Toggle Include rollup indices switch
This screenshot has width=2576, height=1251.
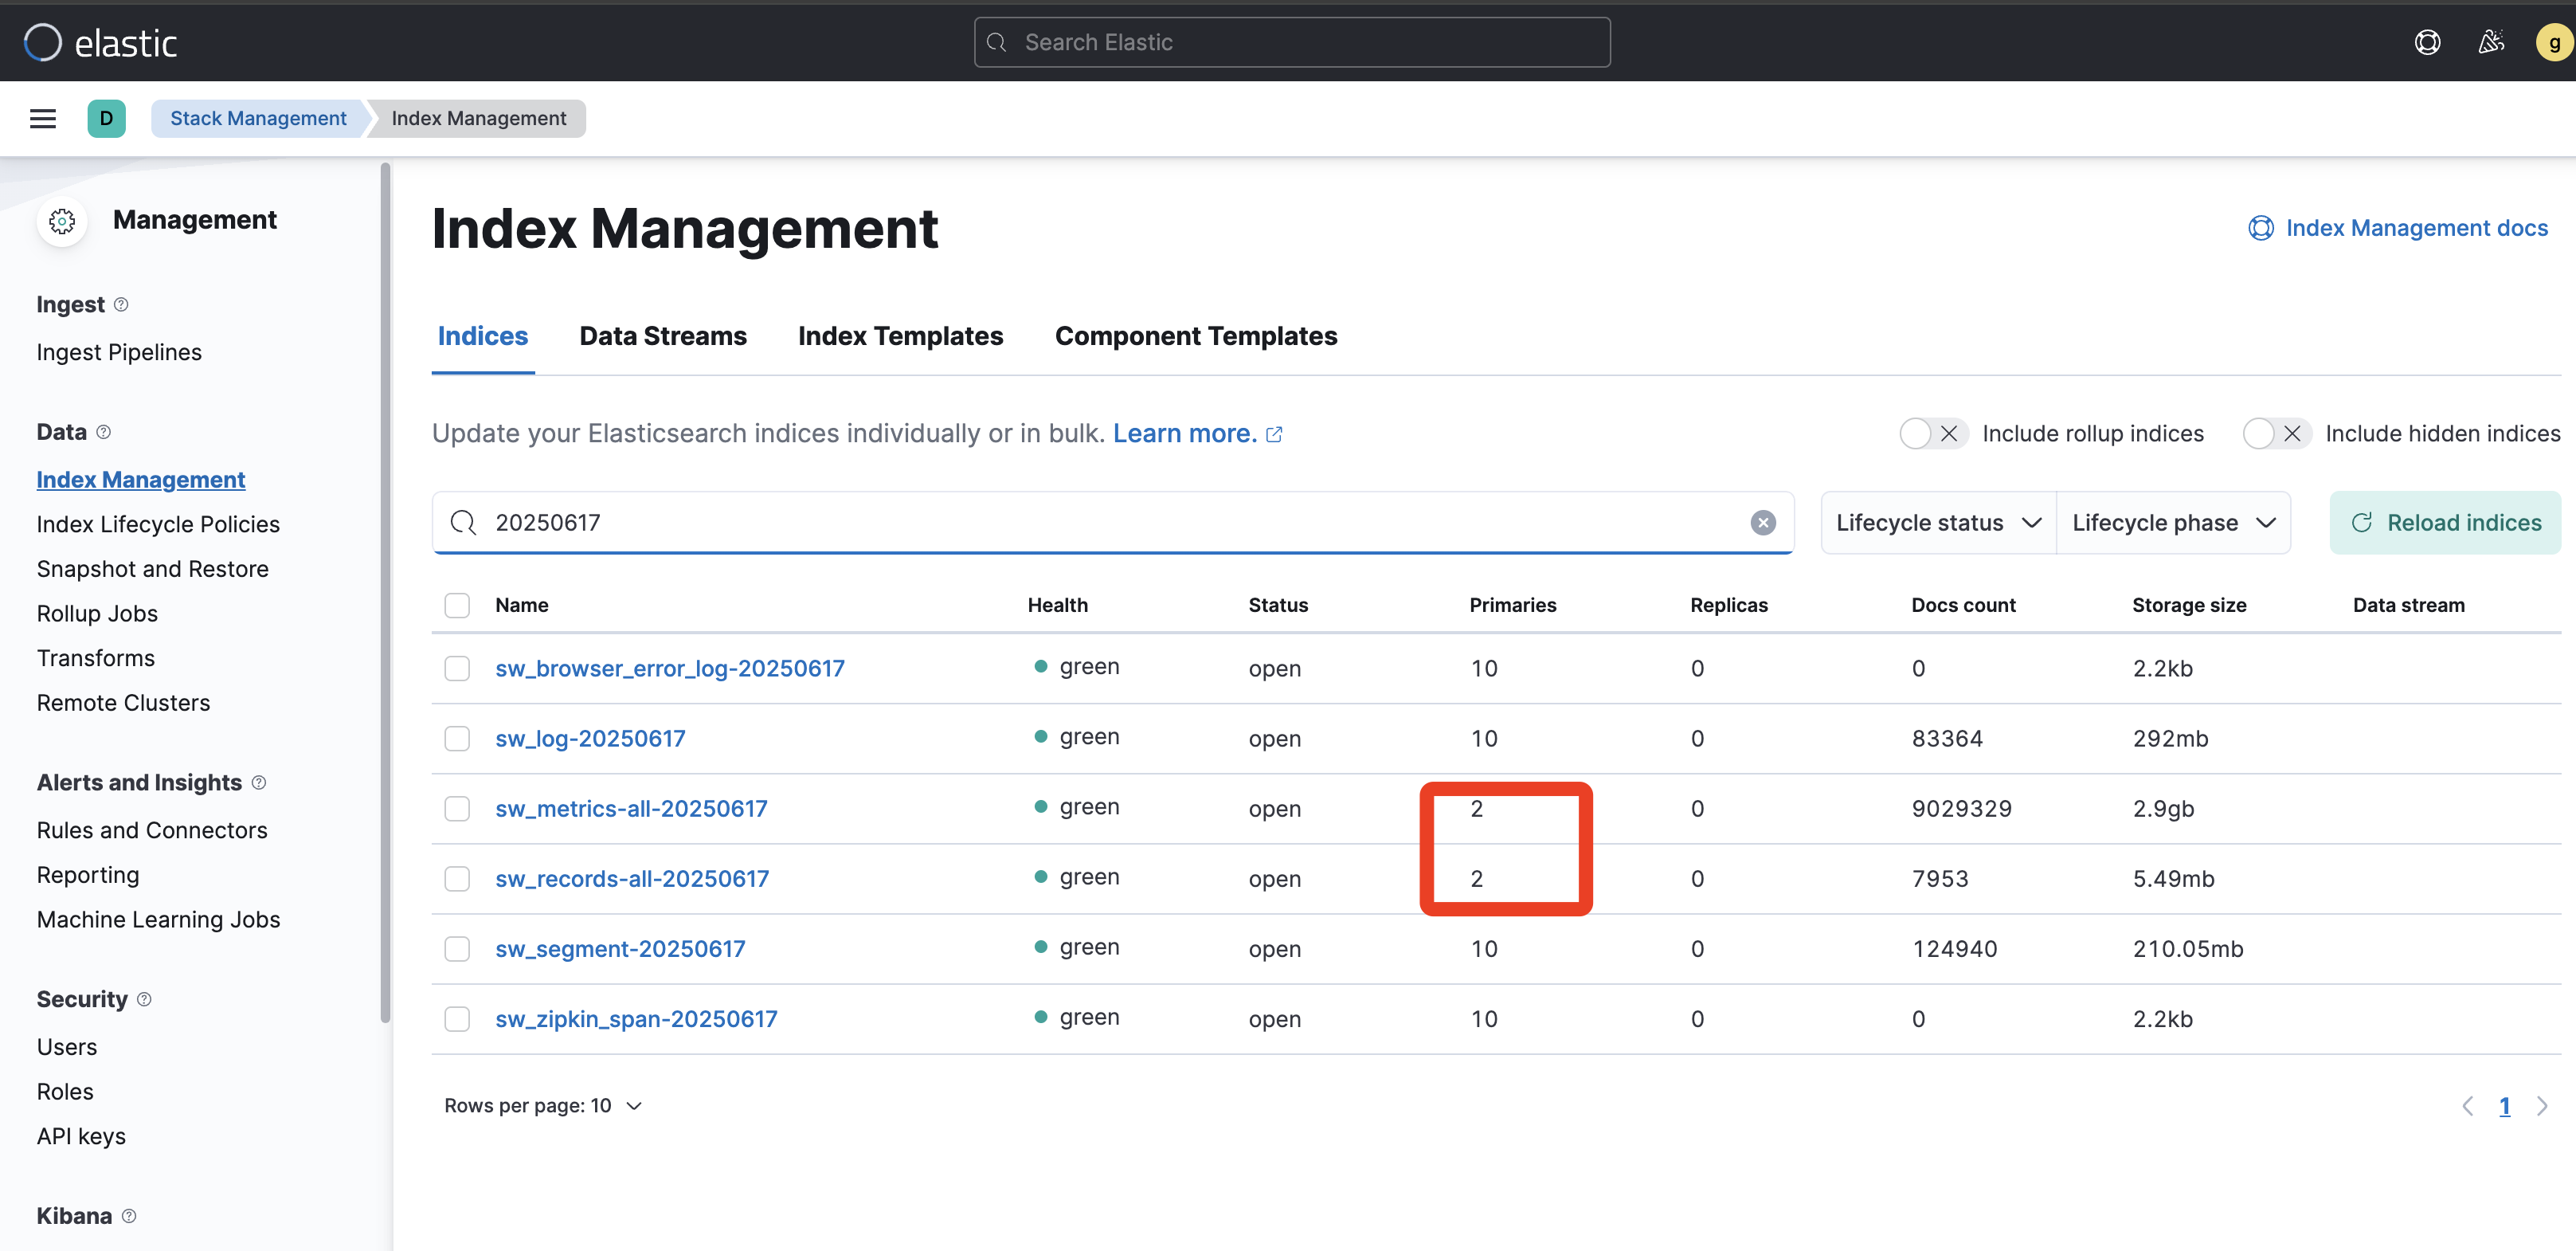coord(1933,433)
